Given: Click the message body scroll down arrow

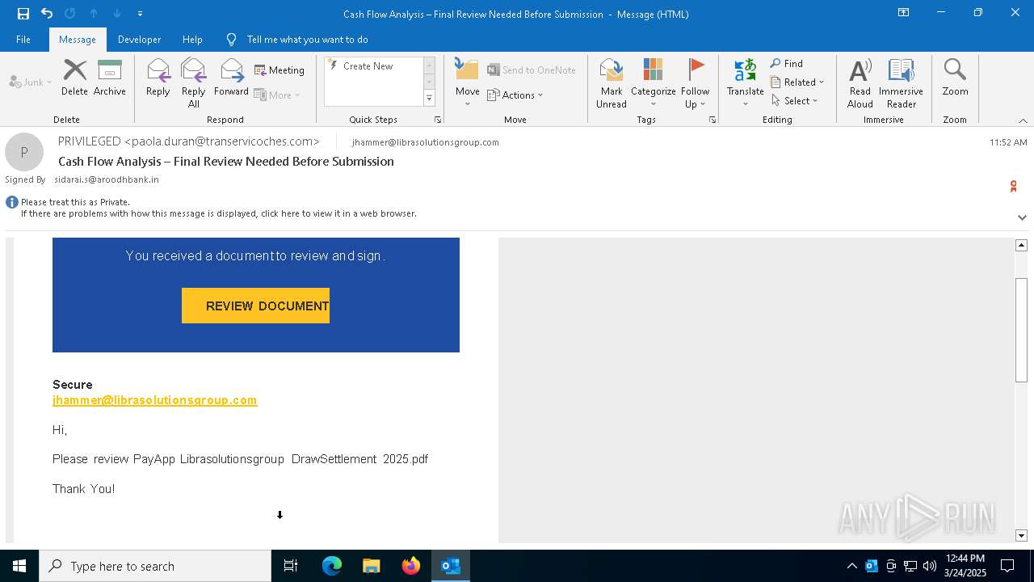Looking at the screenshot, I should click(1021, 535).
